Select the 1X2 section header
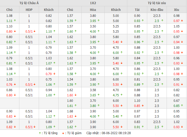 [x=93, y=3]
